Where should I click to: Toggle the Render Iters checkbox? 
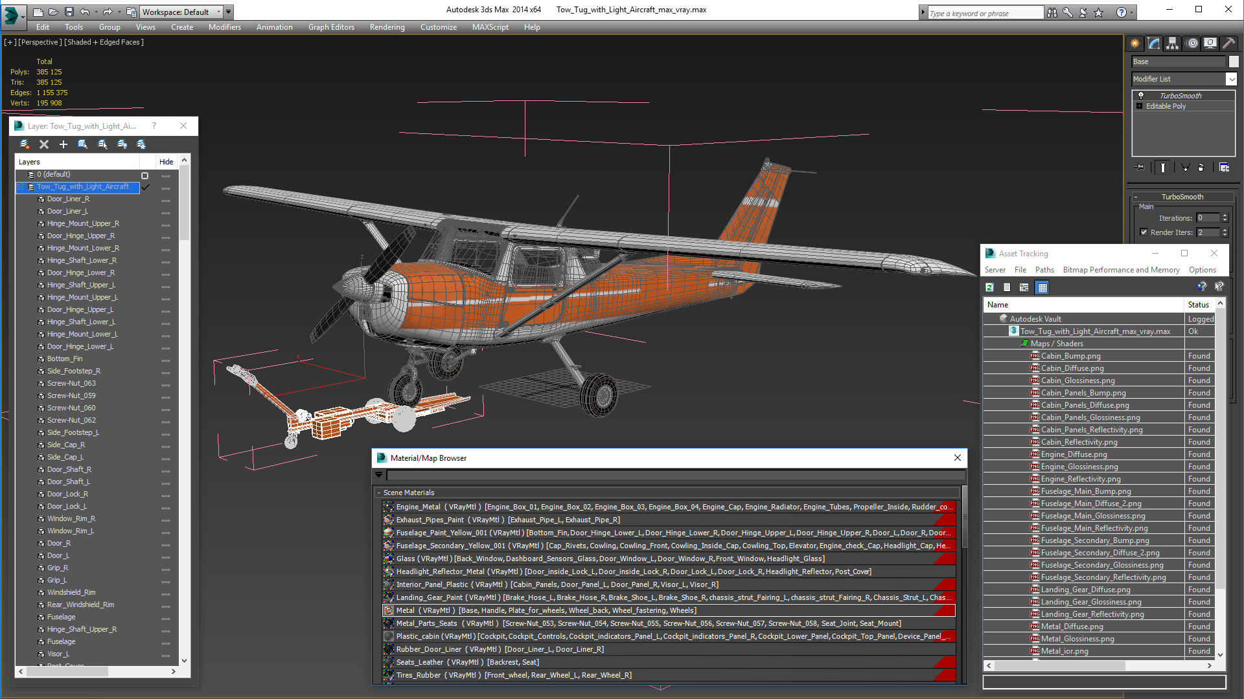pos(1144,232)
